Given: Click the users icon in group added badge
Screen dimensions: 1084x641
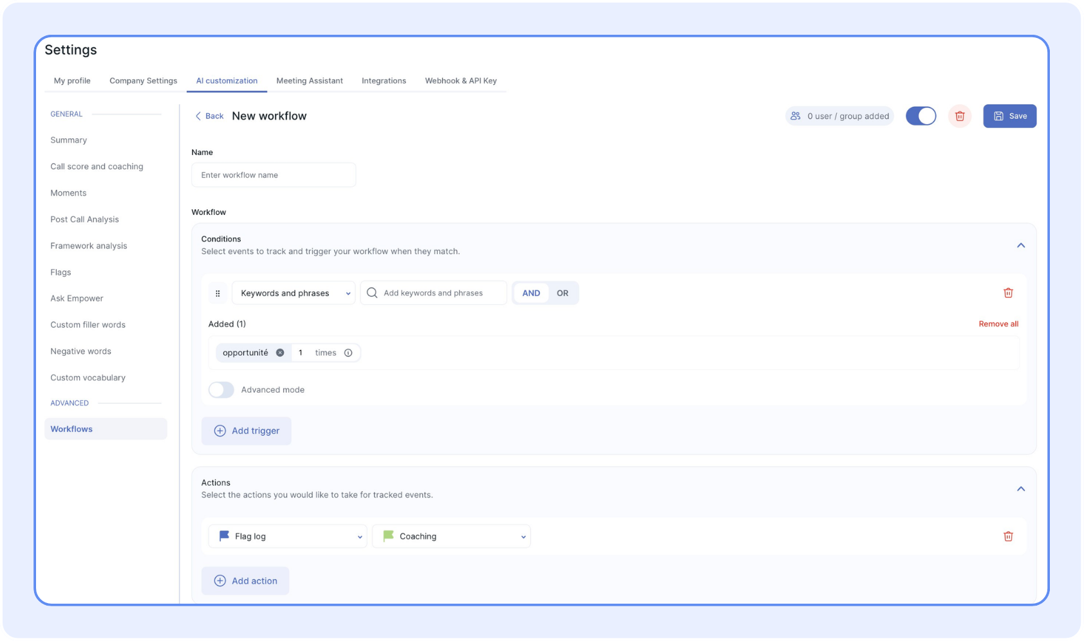Looking at the screenshot, I should click(x=796, y=116).
